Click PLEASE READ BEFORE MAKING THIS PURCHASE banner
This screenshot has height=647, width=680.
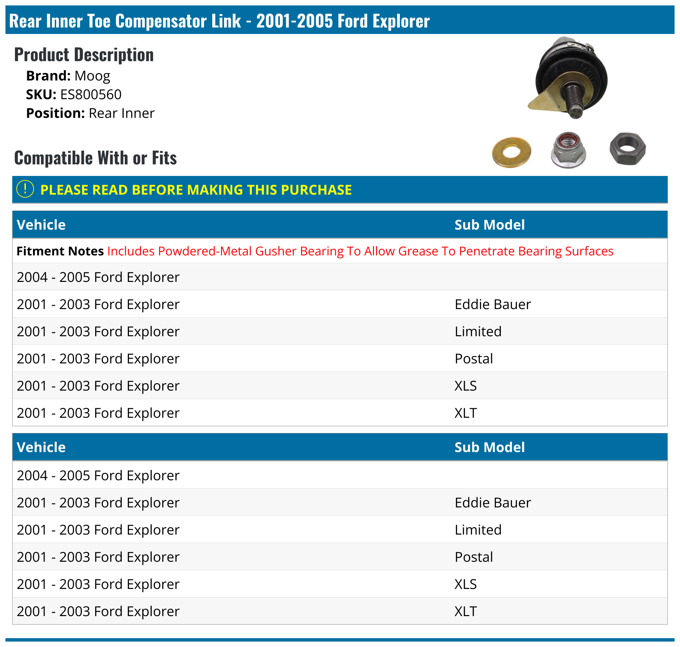197,189
